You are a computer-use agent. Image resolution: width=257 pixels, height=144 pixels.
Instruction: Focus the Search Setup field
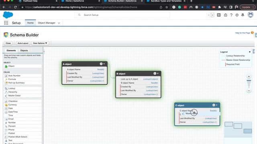[122, 15]
